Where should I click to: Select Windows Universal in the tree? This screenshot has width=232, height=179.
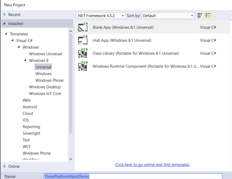pyautogui.click(x=45, y=54)
